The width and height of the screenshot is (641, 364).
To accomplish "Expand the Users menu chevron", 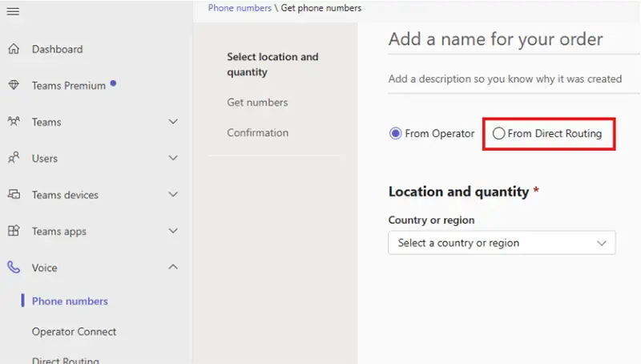I will [173, 158].
